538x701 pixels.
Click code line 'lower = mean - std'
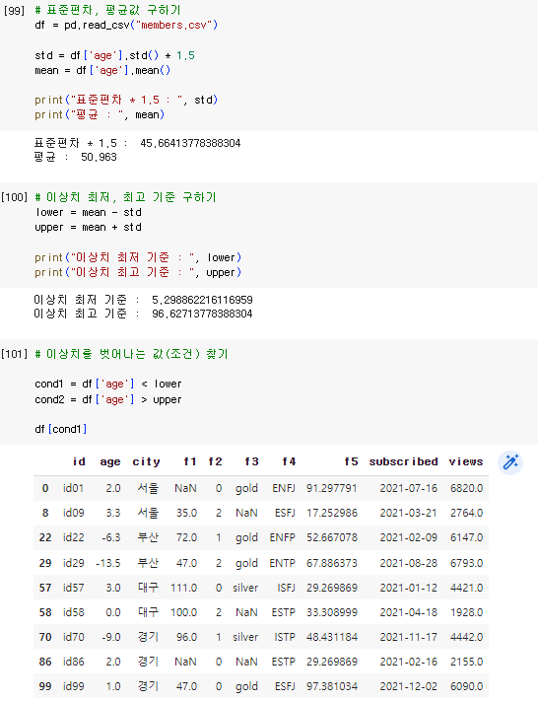coord(88,212)
